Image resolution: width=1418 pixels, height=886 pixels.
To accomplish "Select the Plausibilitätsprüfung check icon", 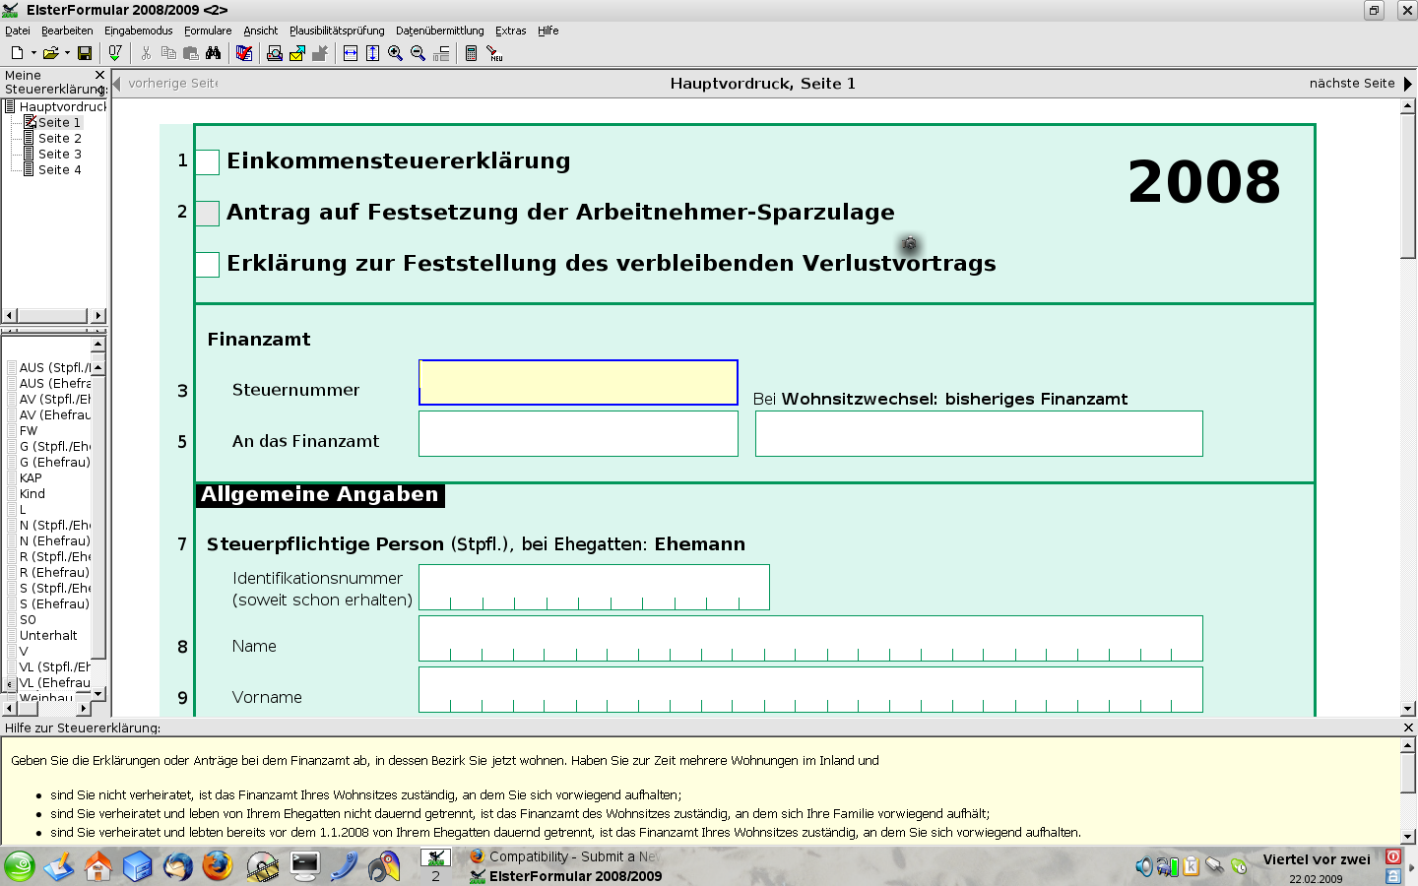I will [x=245, y=53].
